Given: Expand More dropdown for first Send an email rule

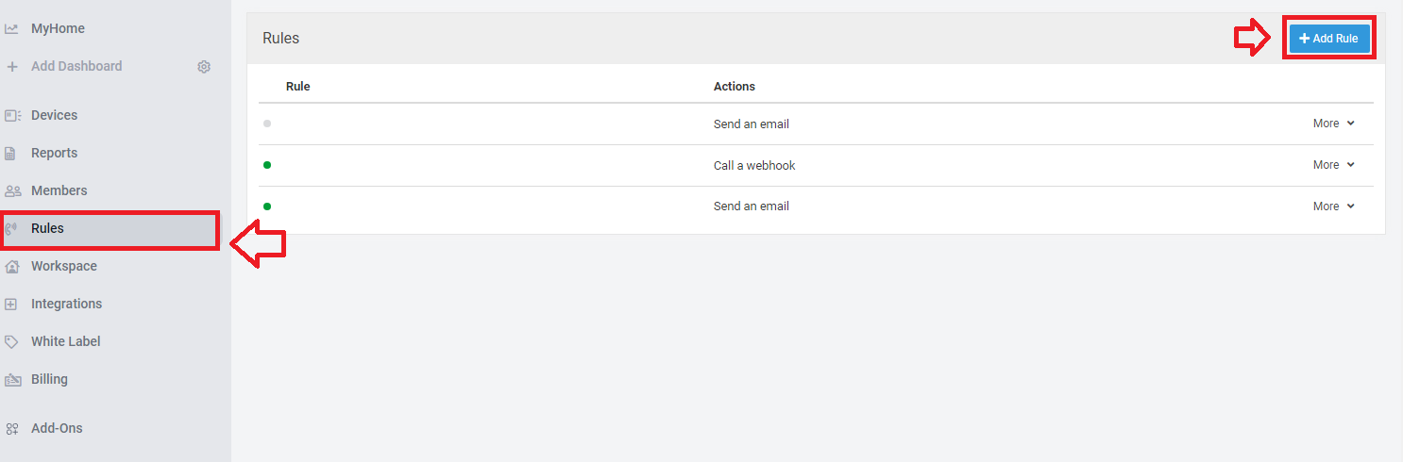Looking at the screenshot, I should click(1334, 124).
